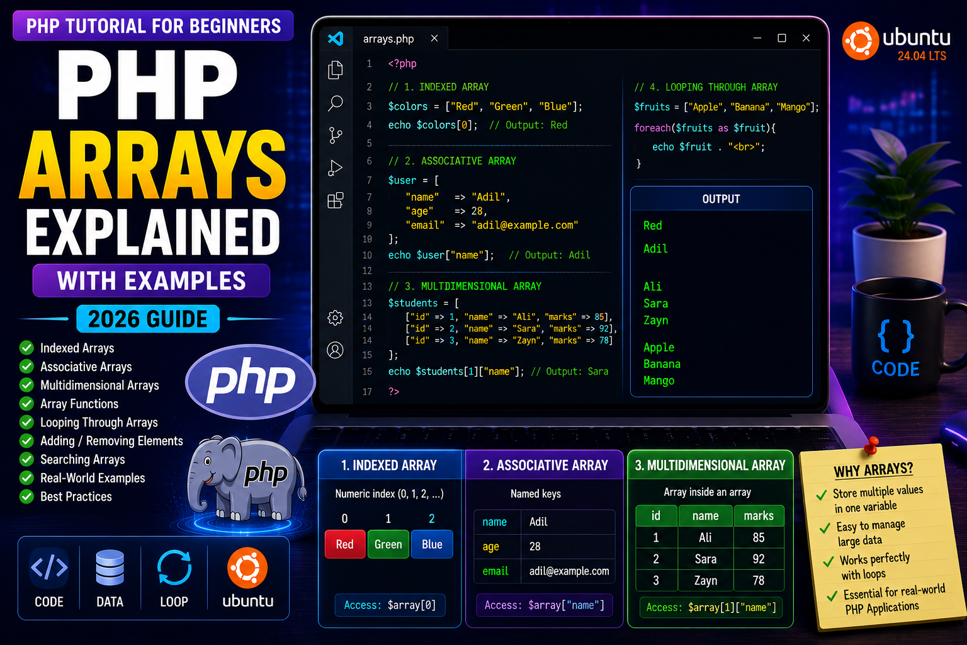Open the Search magnifier in editor sidebar
The height and width of the screenshot is (645, 967).
point(336,103)
